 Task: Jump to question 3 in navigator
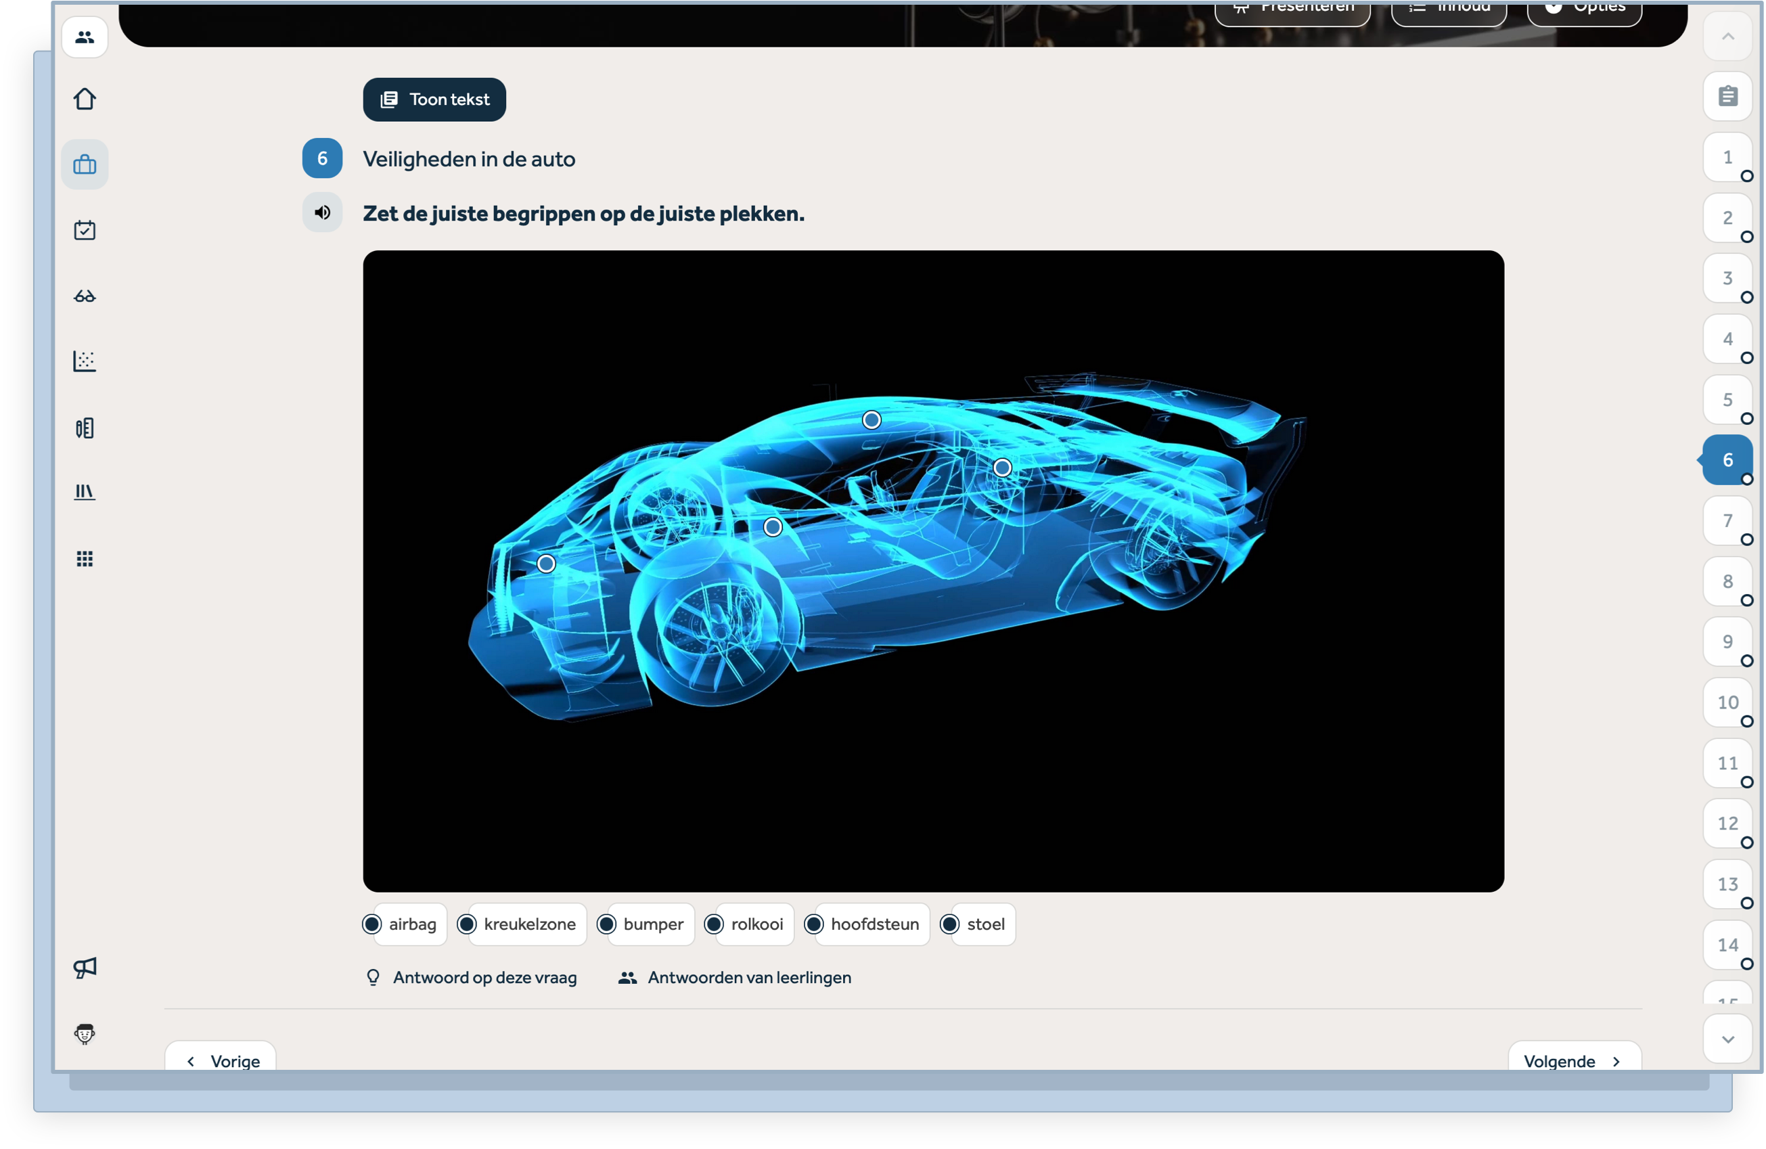(1727, 278)
